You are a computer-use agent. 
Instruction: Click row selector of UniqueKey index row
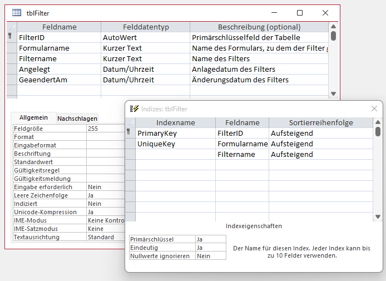click(130, 144)
